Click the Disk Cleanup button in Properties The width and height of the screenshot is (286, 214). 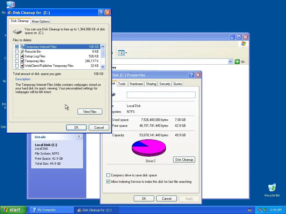point(184,160)
